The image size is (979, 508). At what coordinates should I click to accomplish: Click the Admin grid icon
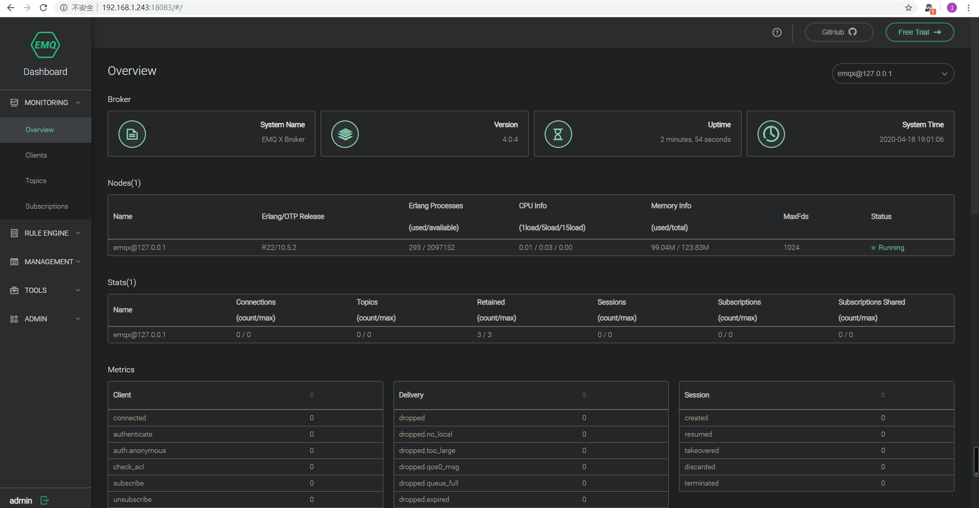[x=14, y=319]
